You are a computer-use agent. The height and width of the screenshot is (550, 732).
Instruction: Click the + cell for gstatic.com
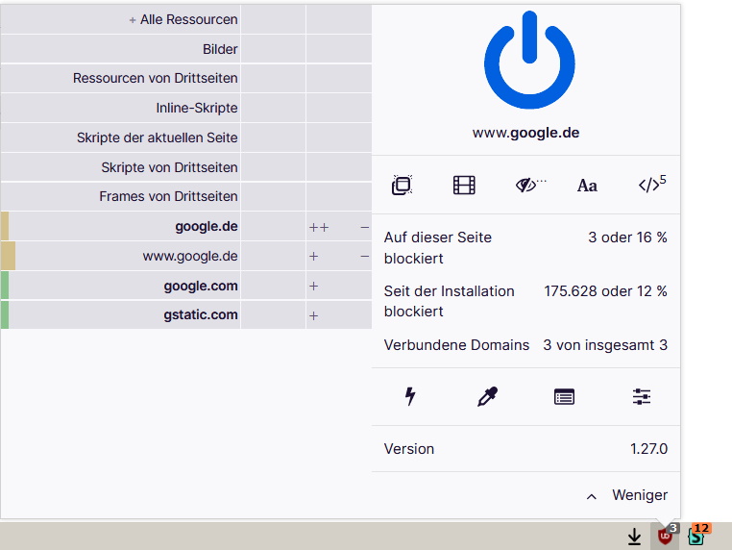coord(314,316)
